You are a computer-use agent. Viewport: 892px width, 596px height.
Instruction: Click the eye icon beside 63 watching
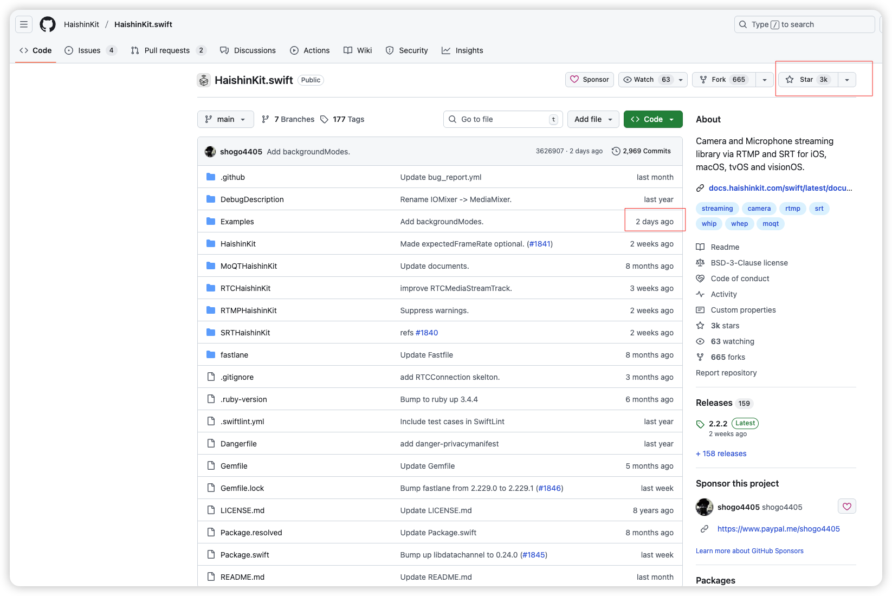700,341
